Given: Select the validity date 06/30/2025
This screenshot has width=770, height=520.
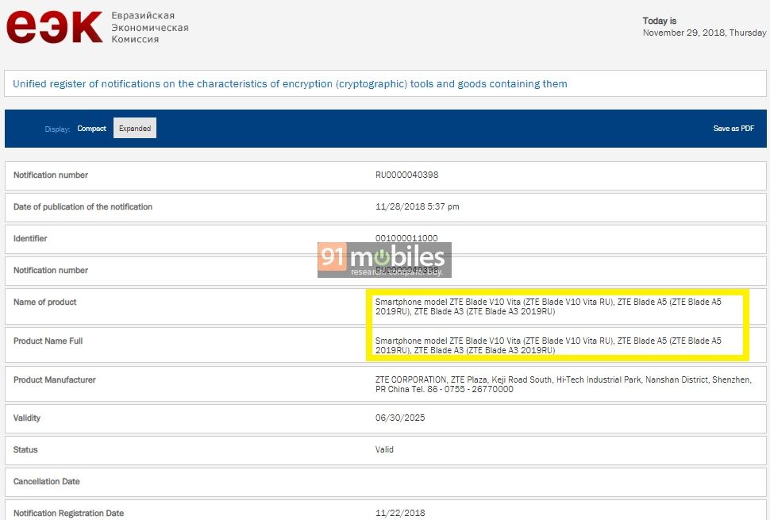Looking at the screenshot, I should 400,418.
